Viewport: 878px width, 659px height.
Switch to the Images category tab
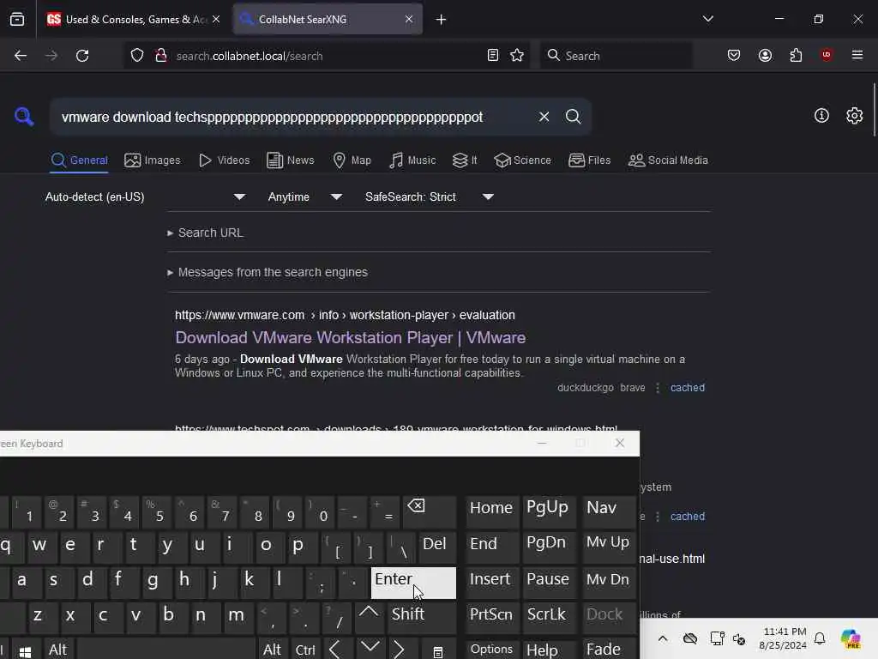pyautogui.click(x=153, y=160)
